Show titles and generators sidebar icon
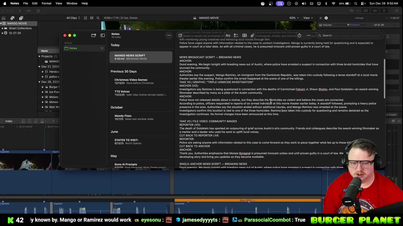This screenshot has width=403, height=226. click(21, 18)
